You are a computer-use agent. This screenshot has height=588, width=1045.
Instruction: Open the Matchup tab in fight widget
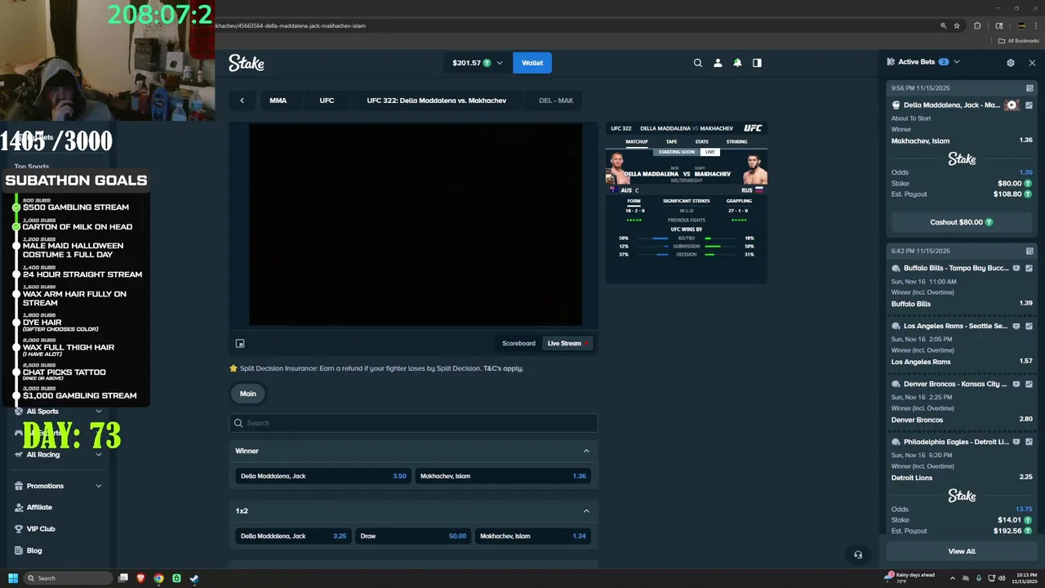click(637, 141)
